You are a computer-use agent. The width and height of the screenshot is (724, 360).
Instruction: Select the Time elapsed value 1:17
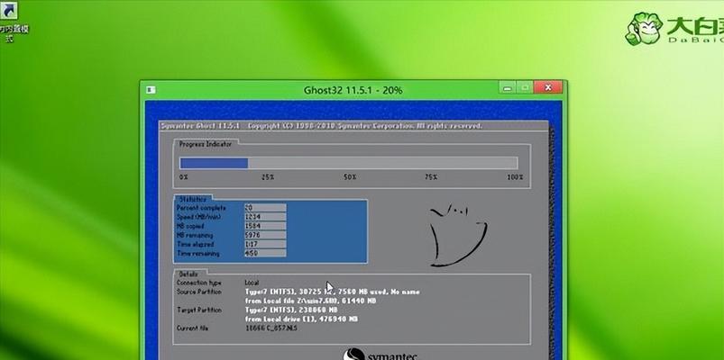265,244
